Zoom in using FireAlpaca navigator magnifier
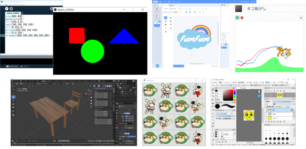Viewport: 306px width, 149px height. 266,91
